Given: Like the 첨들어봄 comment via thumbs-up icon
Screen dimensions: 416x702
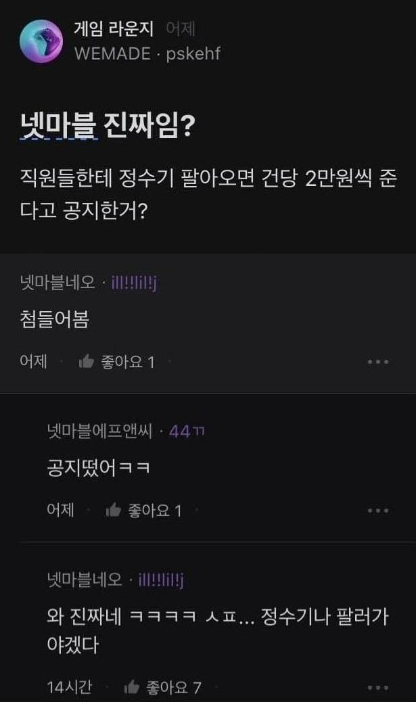Looking at the screenshot, I should click(86, 362).
